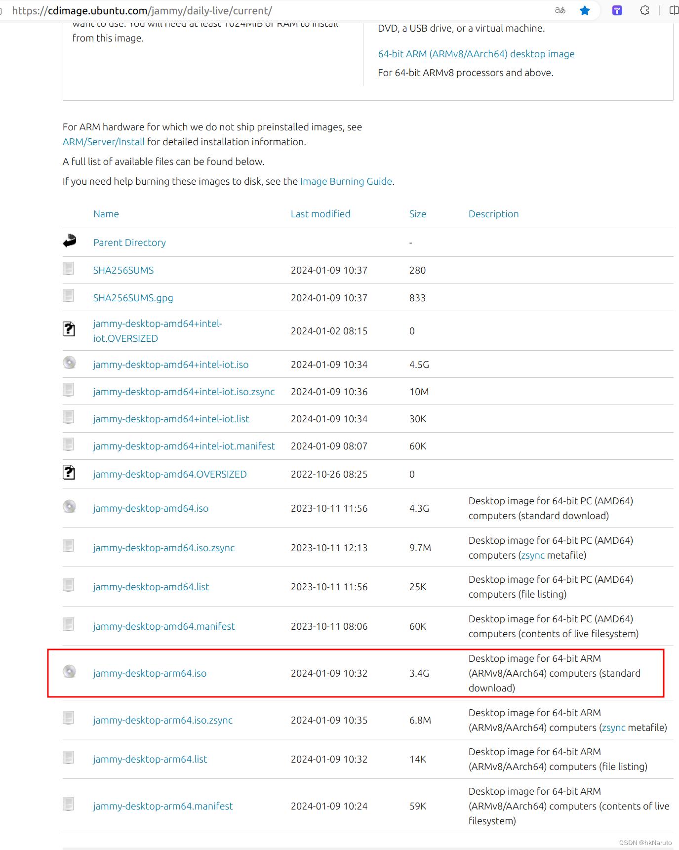Click date 2024-01-09 10:24 cell
Screen dimensions: 679x850
[329, 806]
